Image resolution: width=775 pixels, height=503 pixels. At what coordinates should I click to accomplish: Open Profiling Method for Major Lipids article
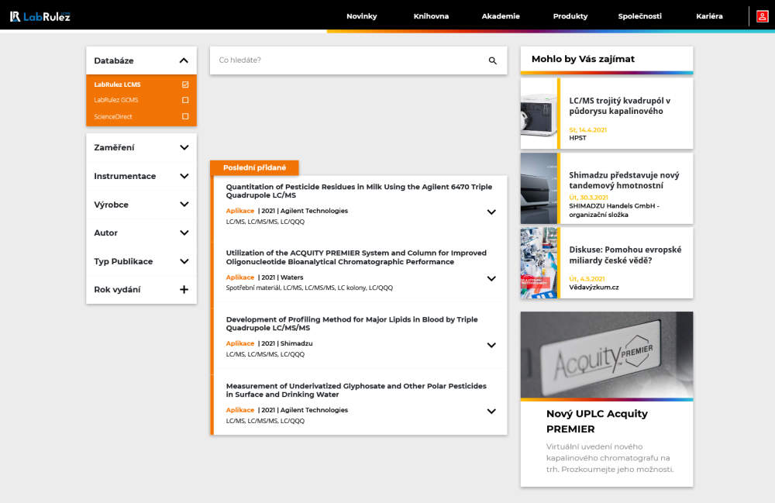pos(351,324)
